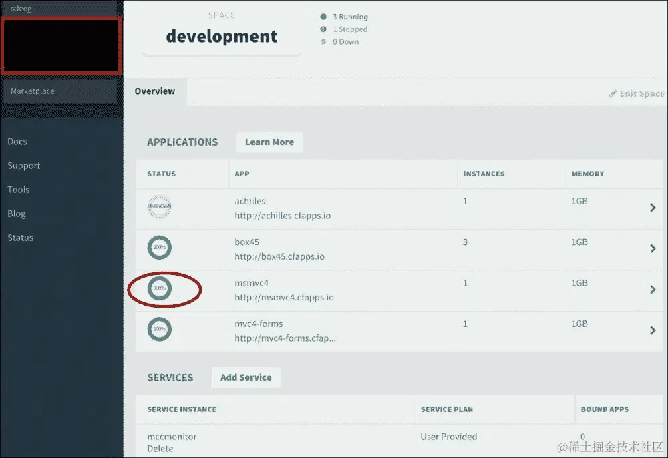Open Tools from the sidebar

pos(18,190)
